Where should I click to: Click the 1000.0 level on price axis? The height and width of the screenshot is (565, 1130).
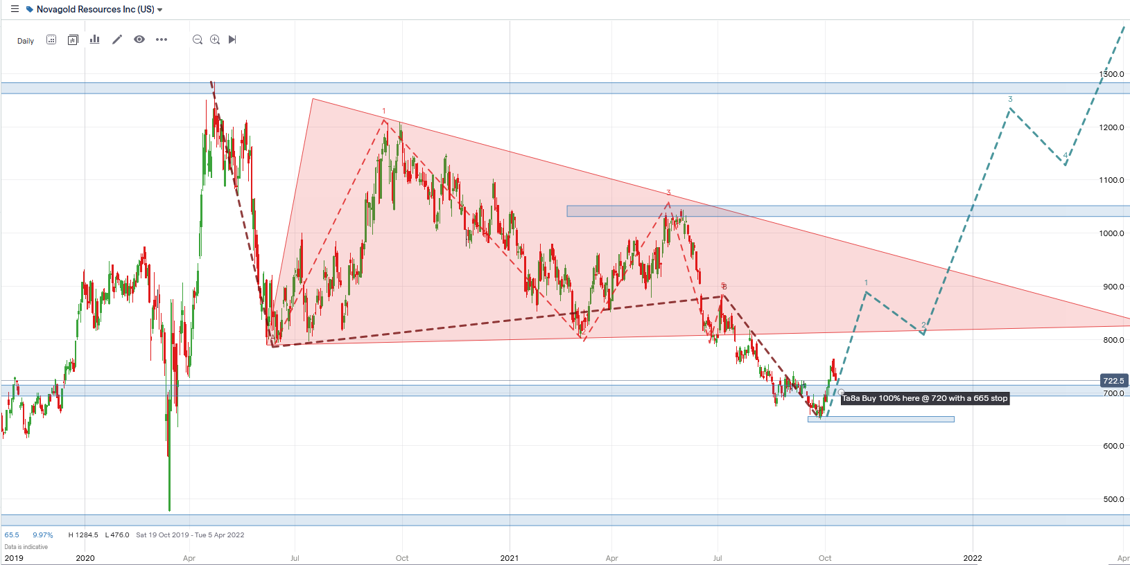coord(1111,233)
